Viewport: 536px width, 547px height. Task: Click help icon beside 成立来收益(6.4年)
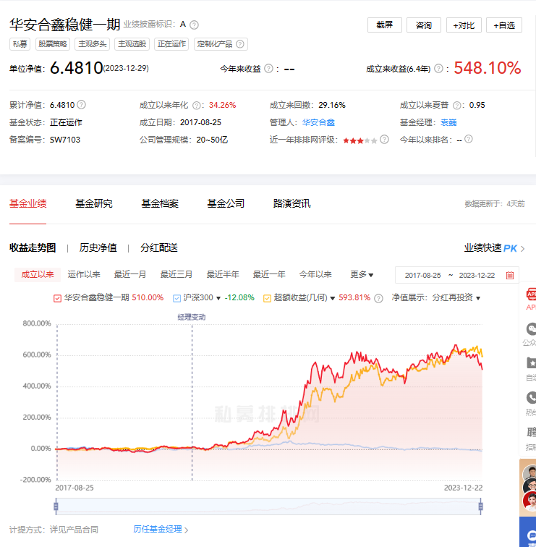(x=438, y=68)
